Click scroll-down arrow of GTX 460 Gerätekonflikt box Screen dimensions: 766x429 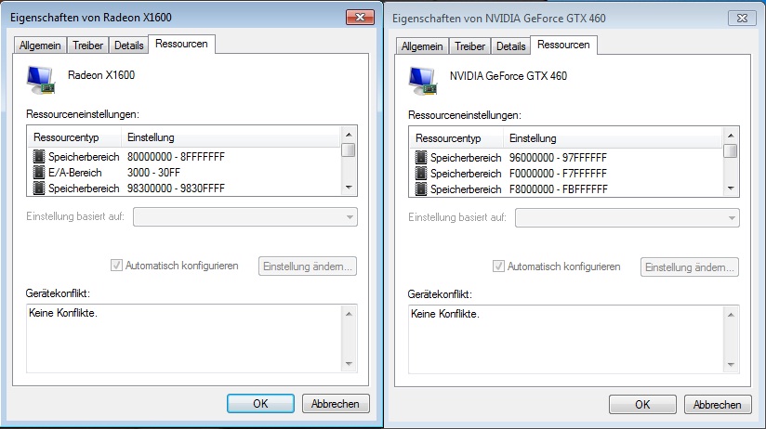(731, 365)
